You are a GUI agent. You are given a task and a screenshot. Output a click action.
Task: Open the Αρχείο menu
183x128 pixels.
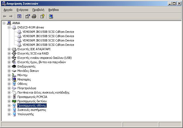(8, 10)
